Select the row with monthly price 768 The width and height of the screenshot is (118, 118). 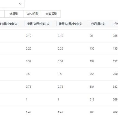(59, 112)
